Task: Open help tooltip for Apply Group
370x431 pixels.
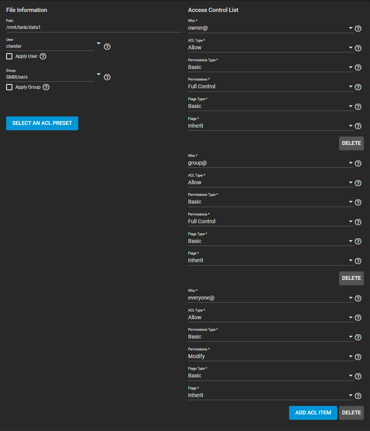Action: click(46, 87)
